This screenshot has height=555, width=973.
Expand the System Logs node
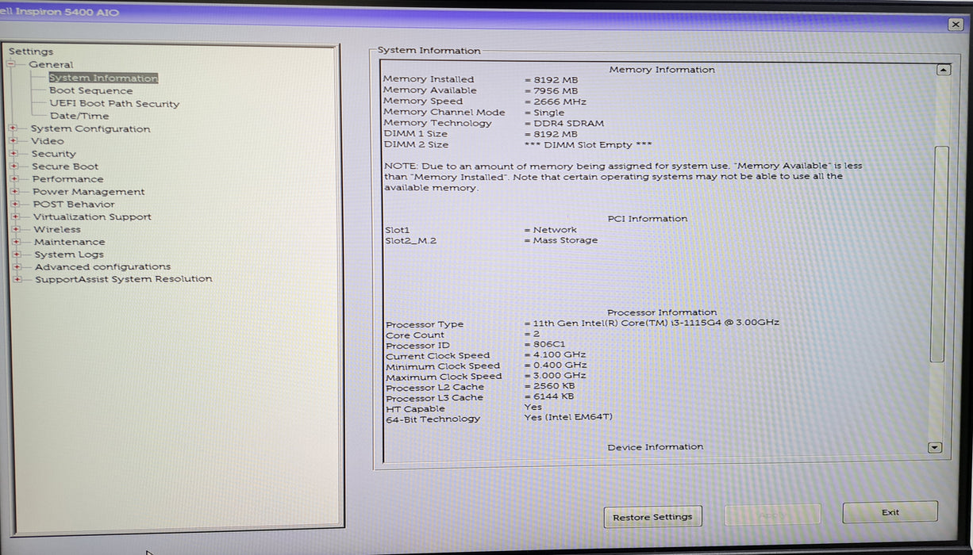[17, 255]
